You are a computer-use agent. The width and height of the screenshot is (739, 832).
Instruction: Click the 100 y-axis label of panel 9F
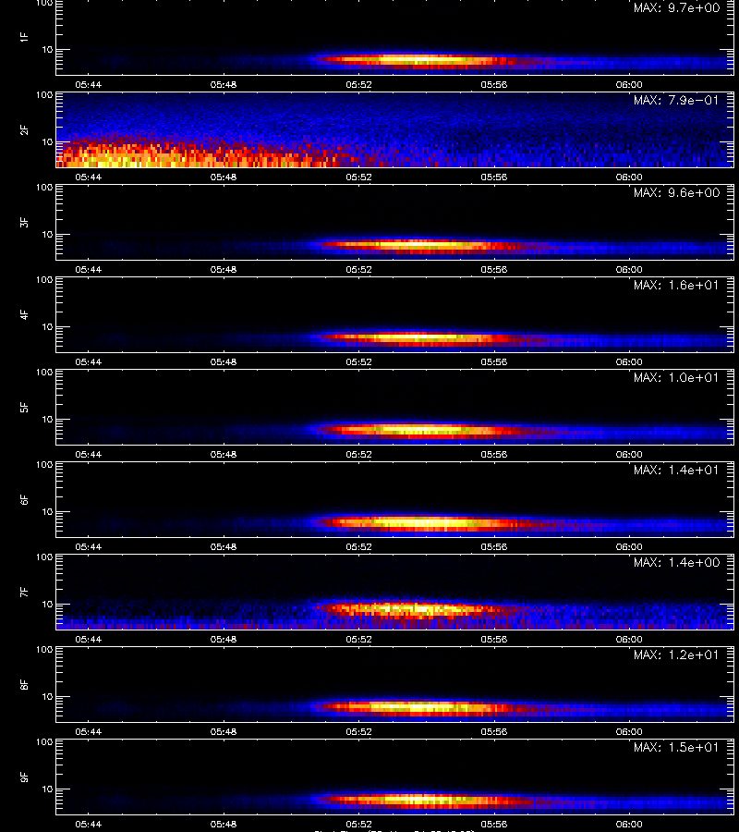[44, 742]
